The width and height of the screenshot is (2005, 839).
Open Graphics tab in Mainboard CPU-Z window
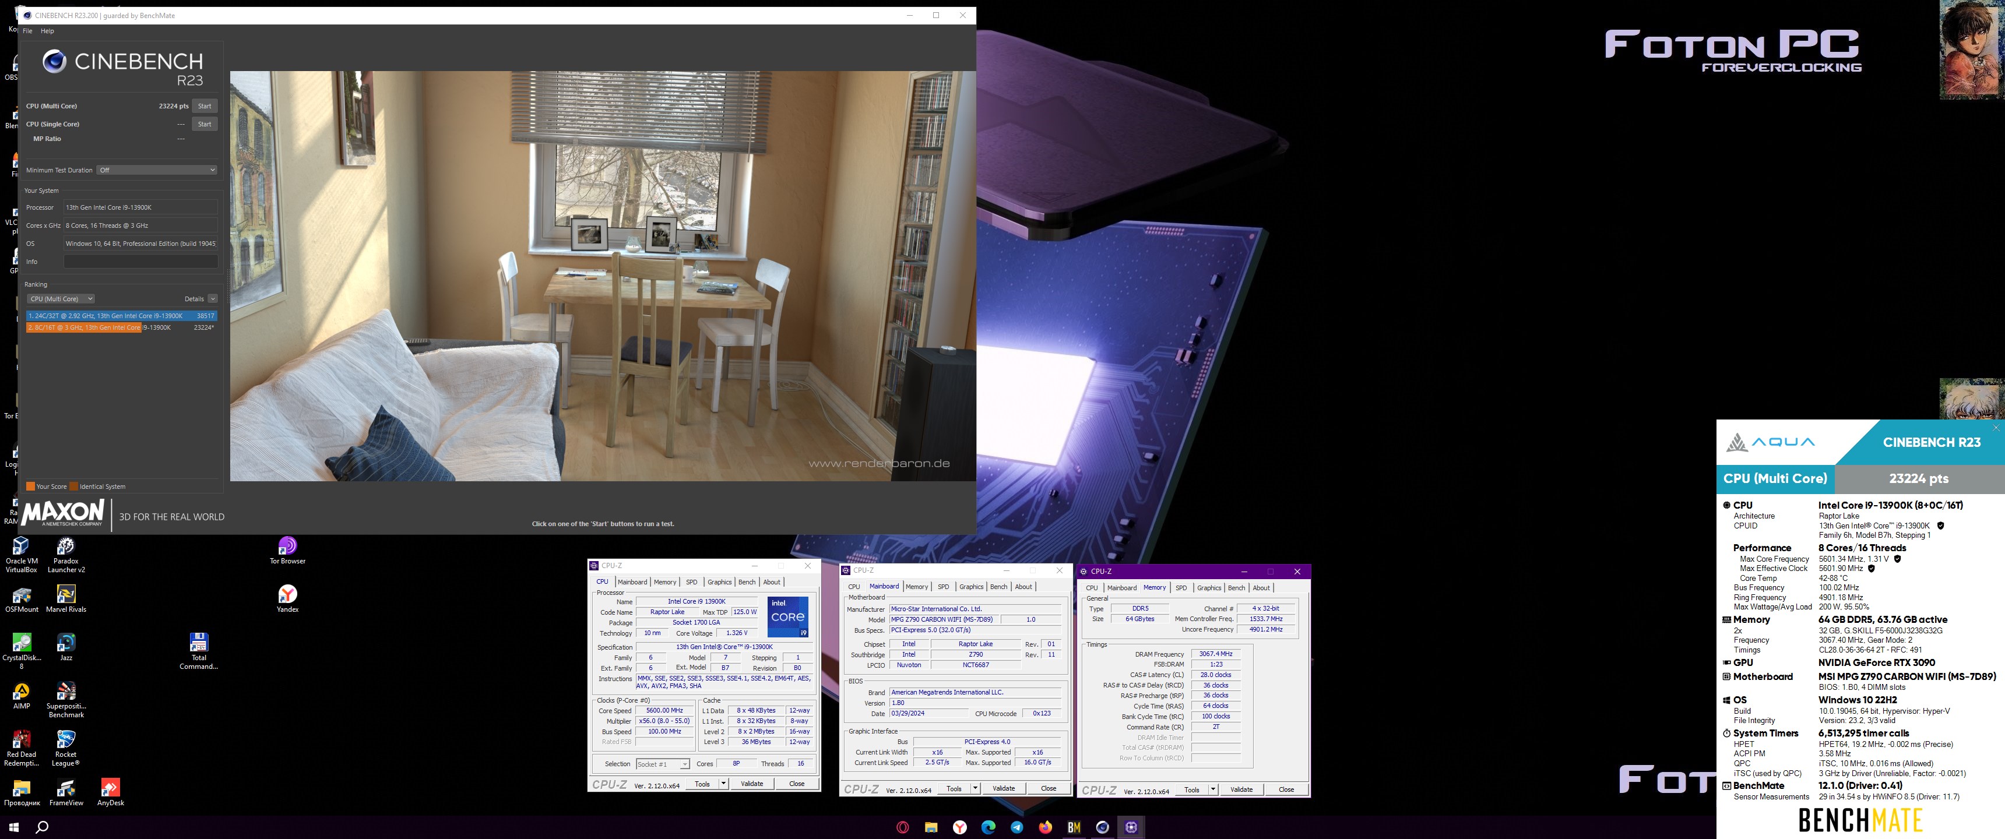970,587
